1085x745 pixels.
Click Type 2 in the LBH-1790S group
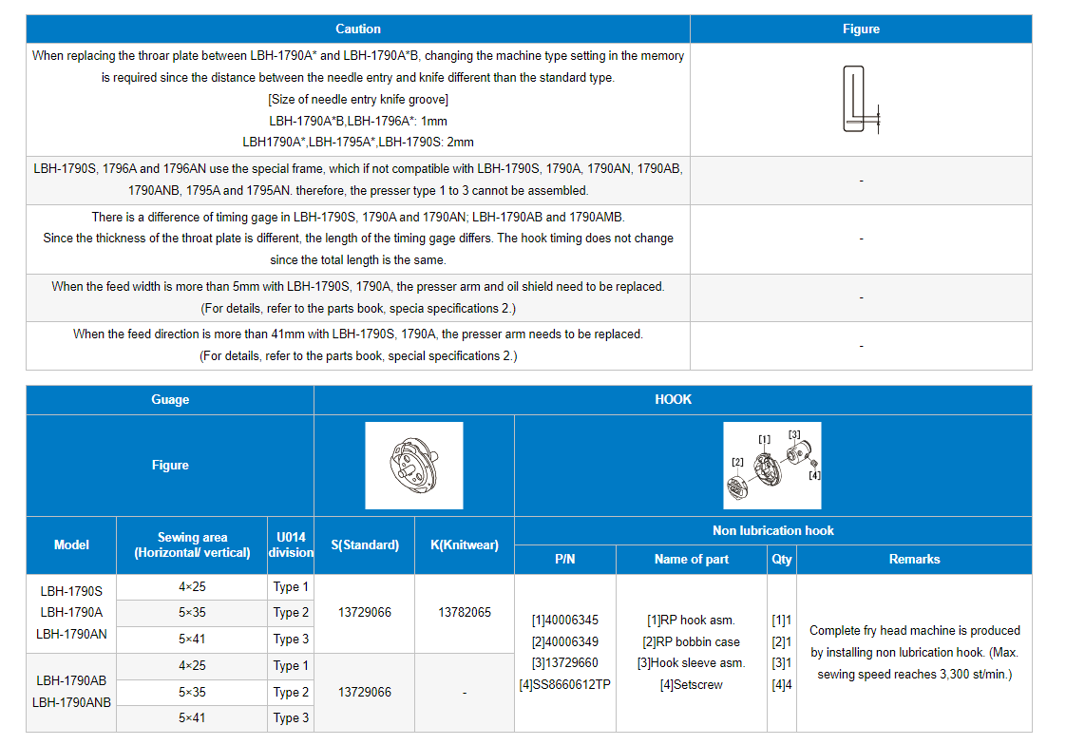coord(291,613)
